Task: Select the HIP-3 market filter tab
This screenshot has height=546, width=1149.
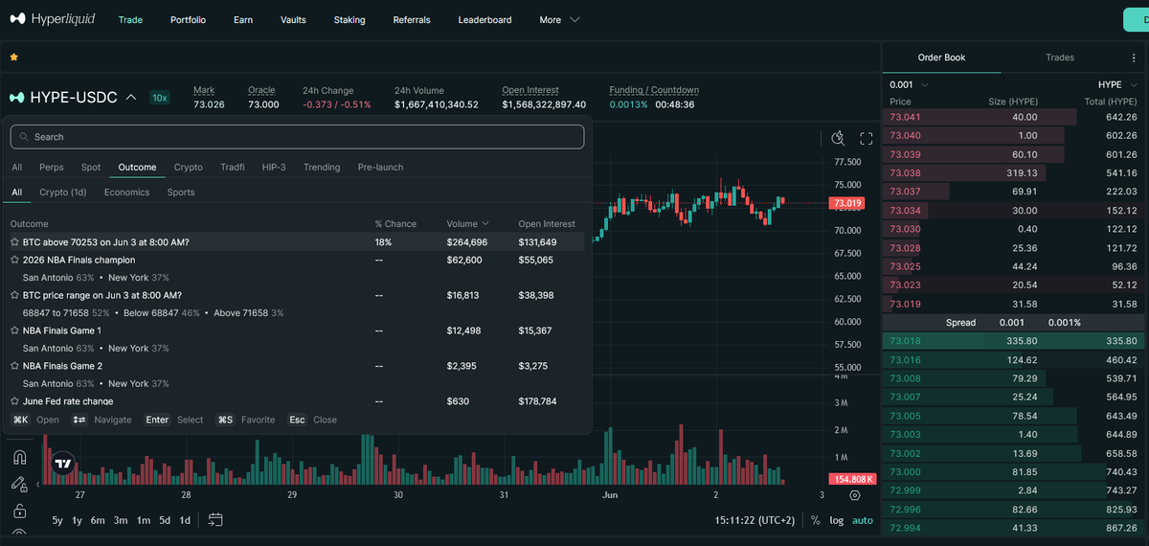Action: (x=274, y=167)
